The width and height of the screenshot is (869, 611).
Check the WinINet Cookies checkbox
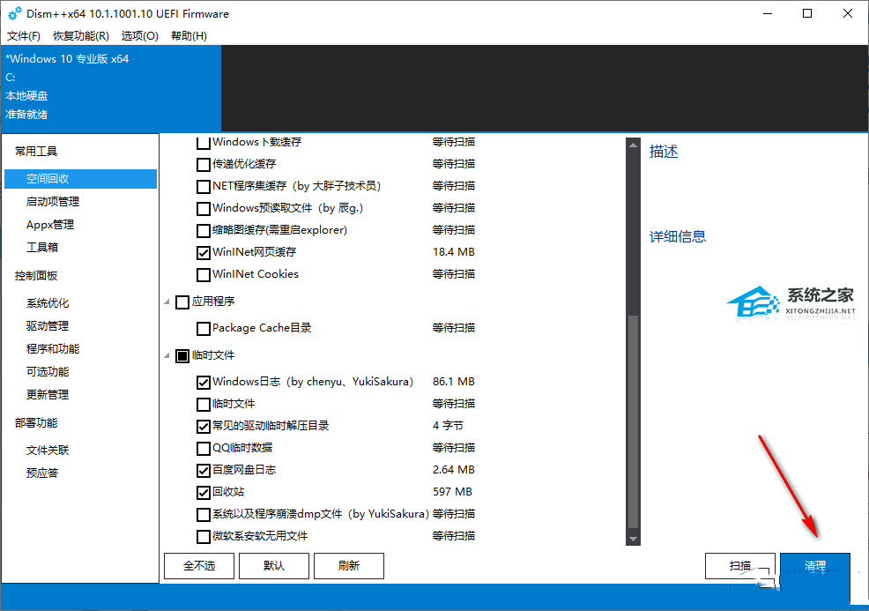tap(204, 274)
